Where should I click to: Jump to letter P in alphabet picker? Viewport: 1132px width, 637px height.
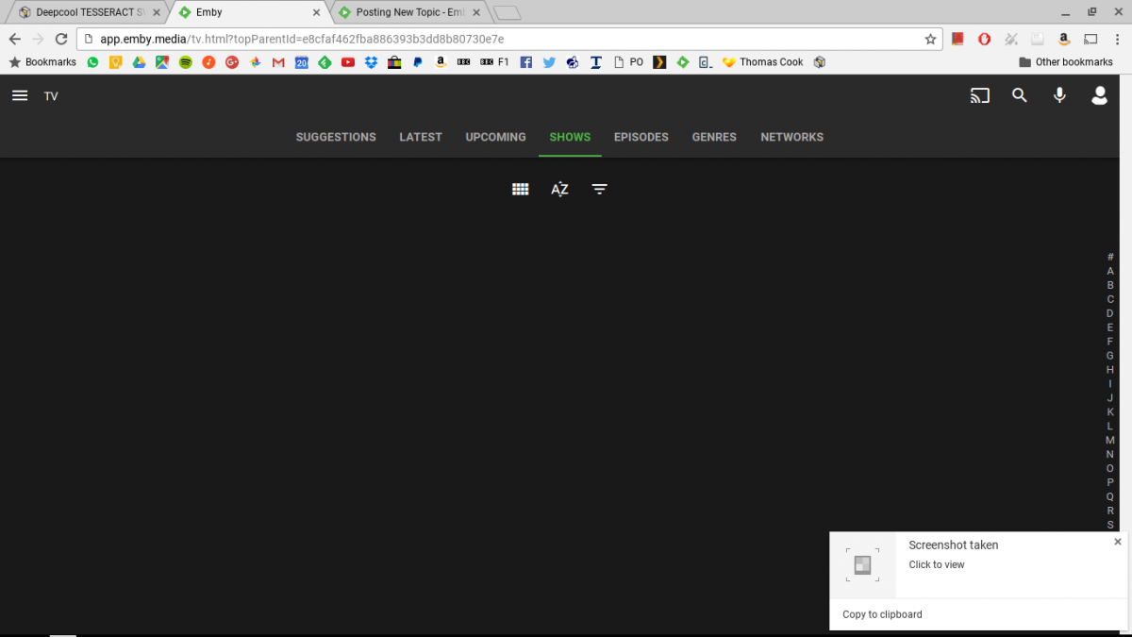1110,482
